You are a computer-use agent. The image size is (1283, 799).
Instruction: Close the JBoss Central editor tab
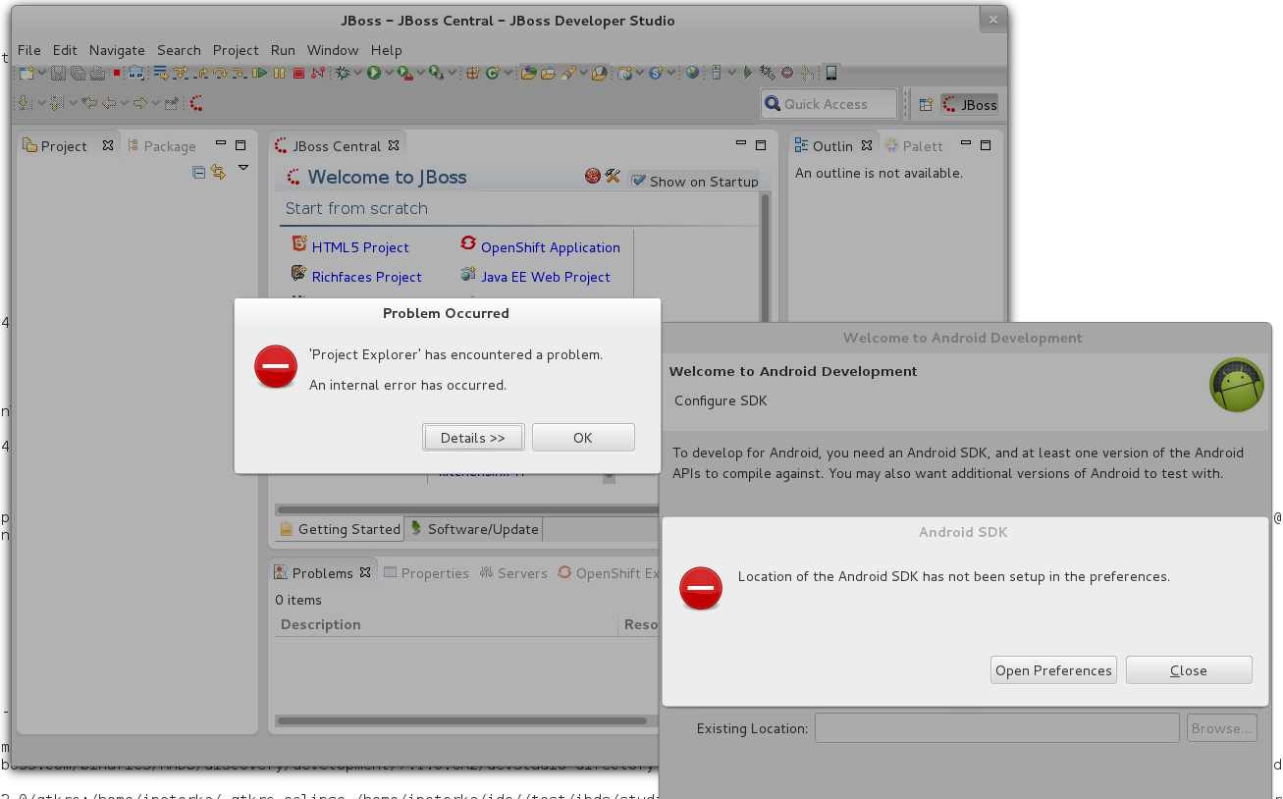(394, 145)
